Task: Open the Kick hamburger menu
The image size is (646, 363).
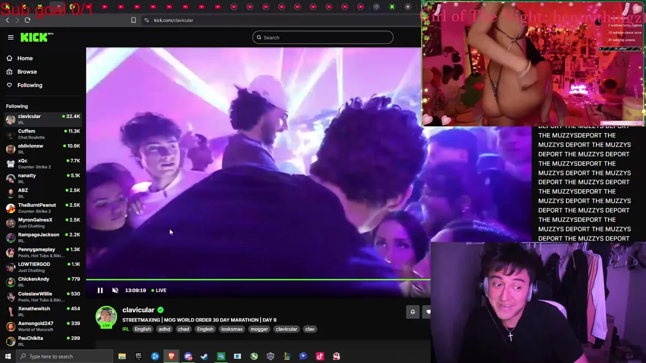Action: (11, 37)
